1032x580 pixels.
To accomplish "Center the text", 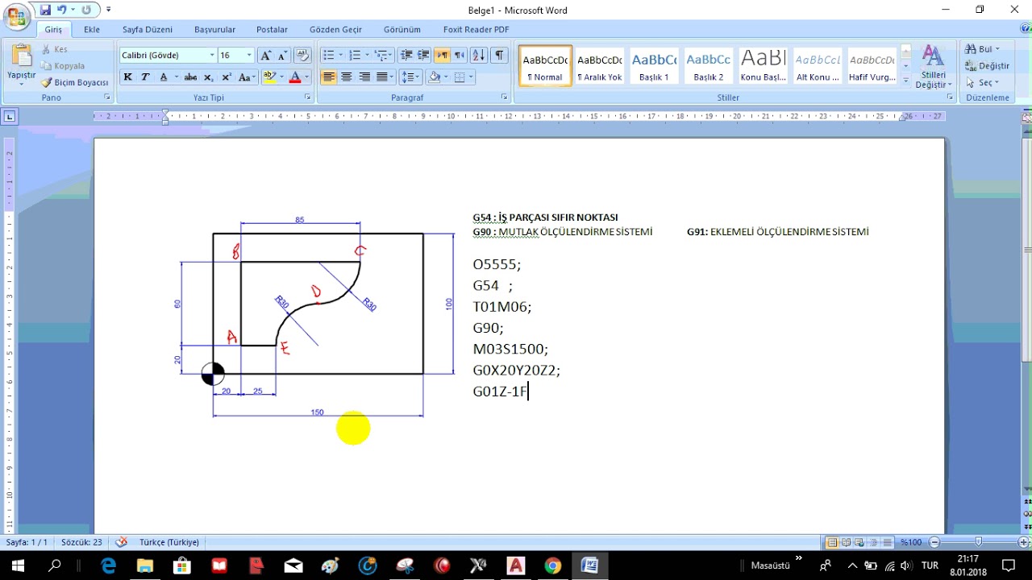I will [347, 77].
